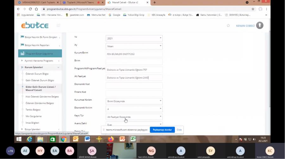Expand the Kurumsal Kırılım dropdown
The image size is (285, 159).
coord(134,101)
